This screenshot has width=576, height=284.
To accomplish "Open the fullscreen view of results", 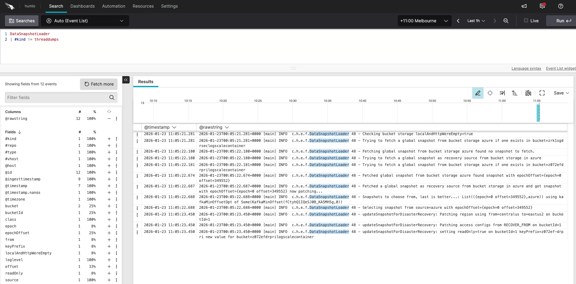I will pos(542,93).
